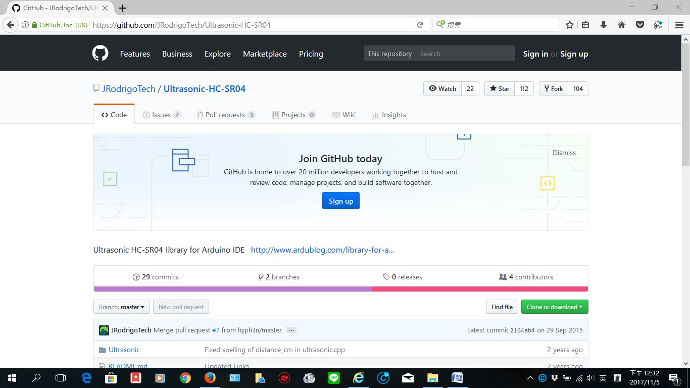Open a new browser tab with plus
Image resolution: width=690 pixels, height=388 pixels.
click(x=123, y=8)
